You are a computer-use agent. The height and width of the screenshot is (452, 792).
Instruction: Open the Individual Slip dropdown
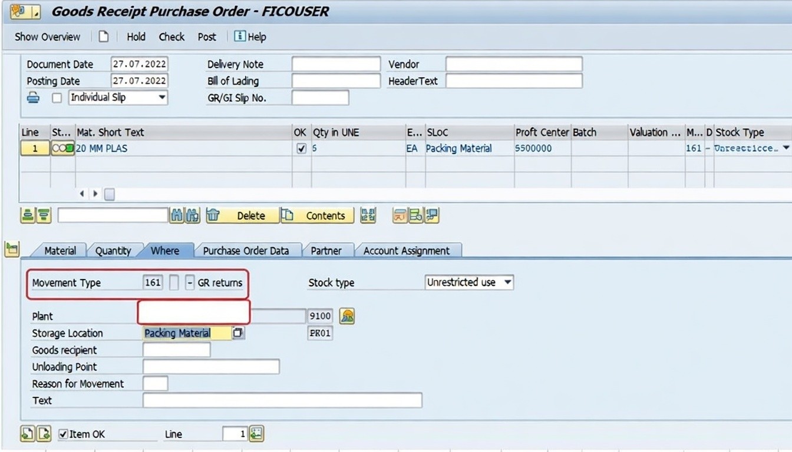pos(161,98)
